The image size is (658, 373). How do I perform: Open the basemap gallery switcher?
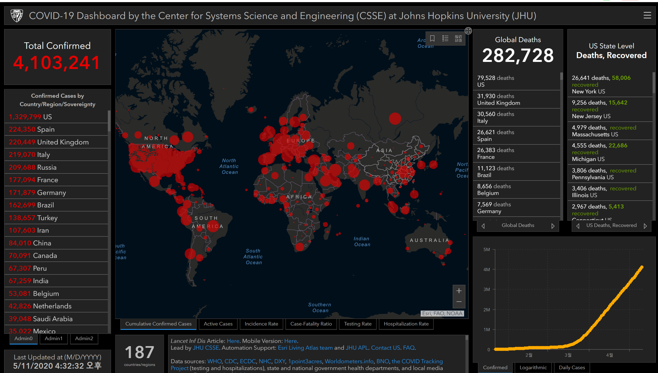tap(458, 38)
